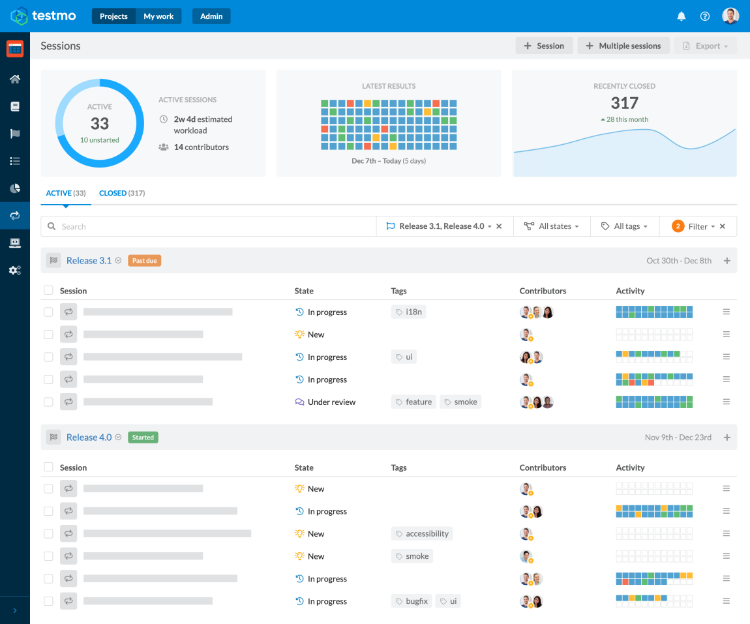Add a session to Release 4.0 with the plus
The width and height of the screenshot is (750, 624).
coord(727,438)
